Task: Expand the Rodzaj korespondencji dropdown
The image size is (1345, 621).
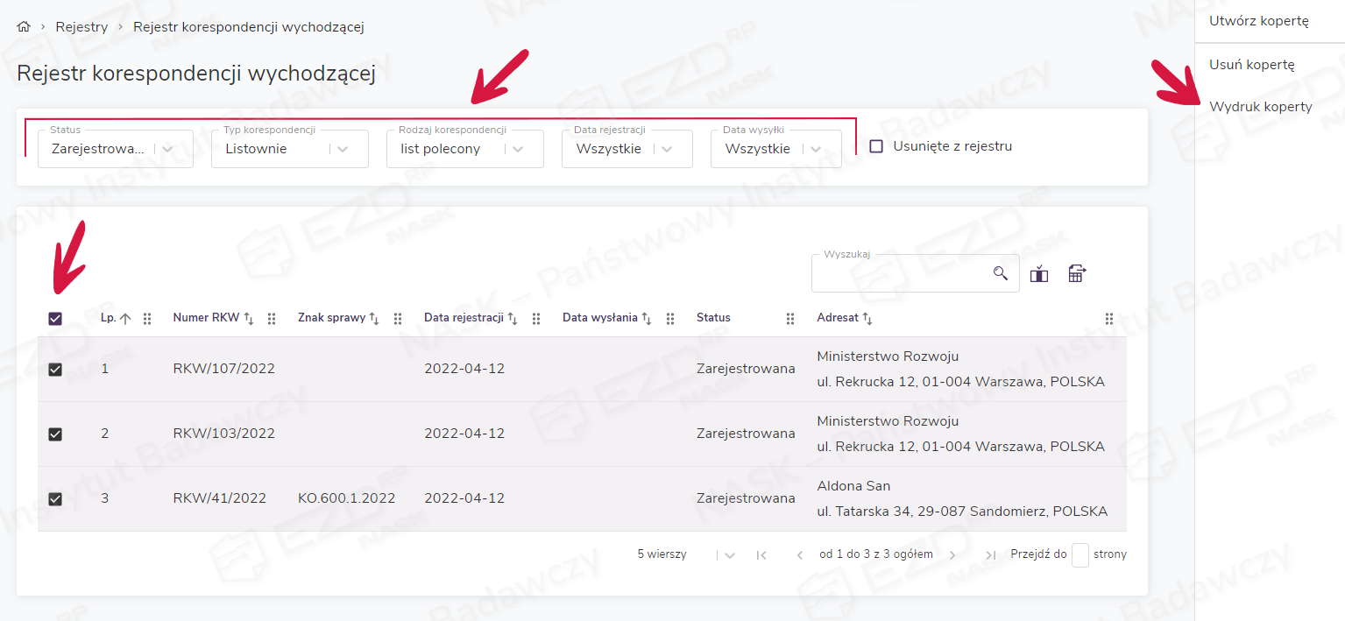Action: pos(518,149)
